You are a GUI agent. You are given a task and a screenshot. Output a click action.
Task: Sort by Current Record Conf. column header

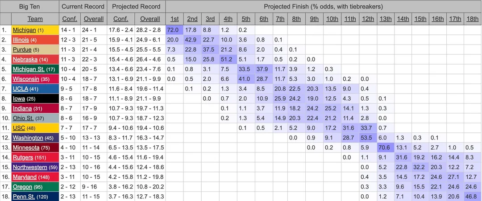tap(69, 19)
